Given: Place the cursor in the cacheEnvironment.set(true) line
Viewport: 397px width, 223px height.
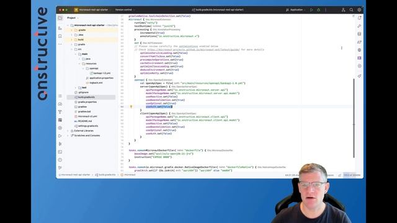Looking at the screenshot, I should (159, 63).
